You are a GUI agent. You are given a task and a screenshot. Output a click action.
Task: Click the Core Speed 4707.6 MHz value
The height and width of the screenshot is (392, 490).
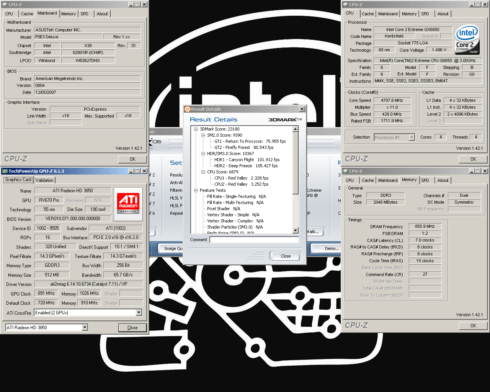(x=392, y=100)
